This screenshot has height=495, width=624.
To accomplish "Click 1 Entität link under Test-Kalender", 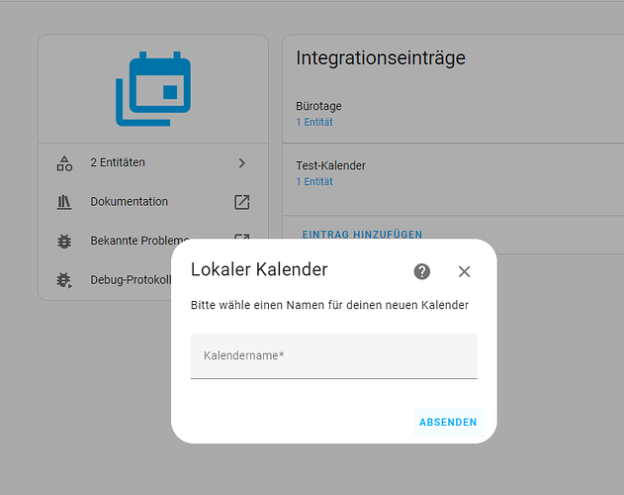I will pos(314,182).
